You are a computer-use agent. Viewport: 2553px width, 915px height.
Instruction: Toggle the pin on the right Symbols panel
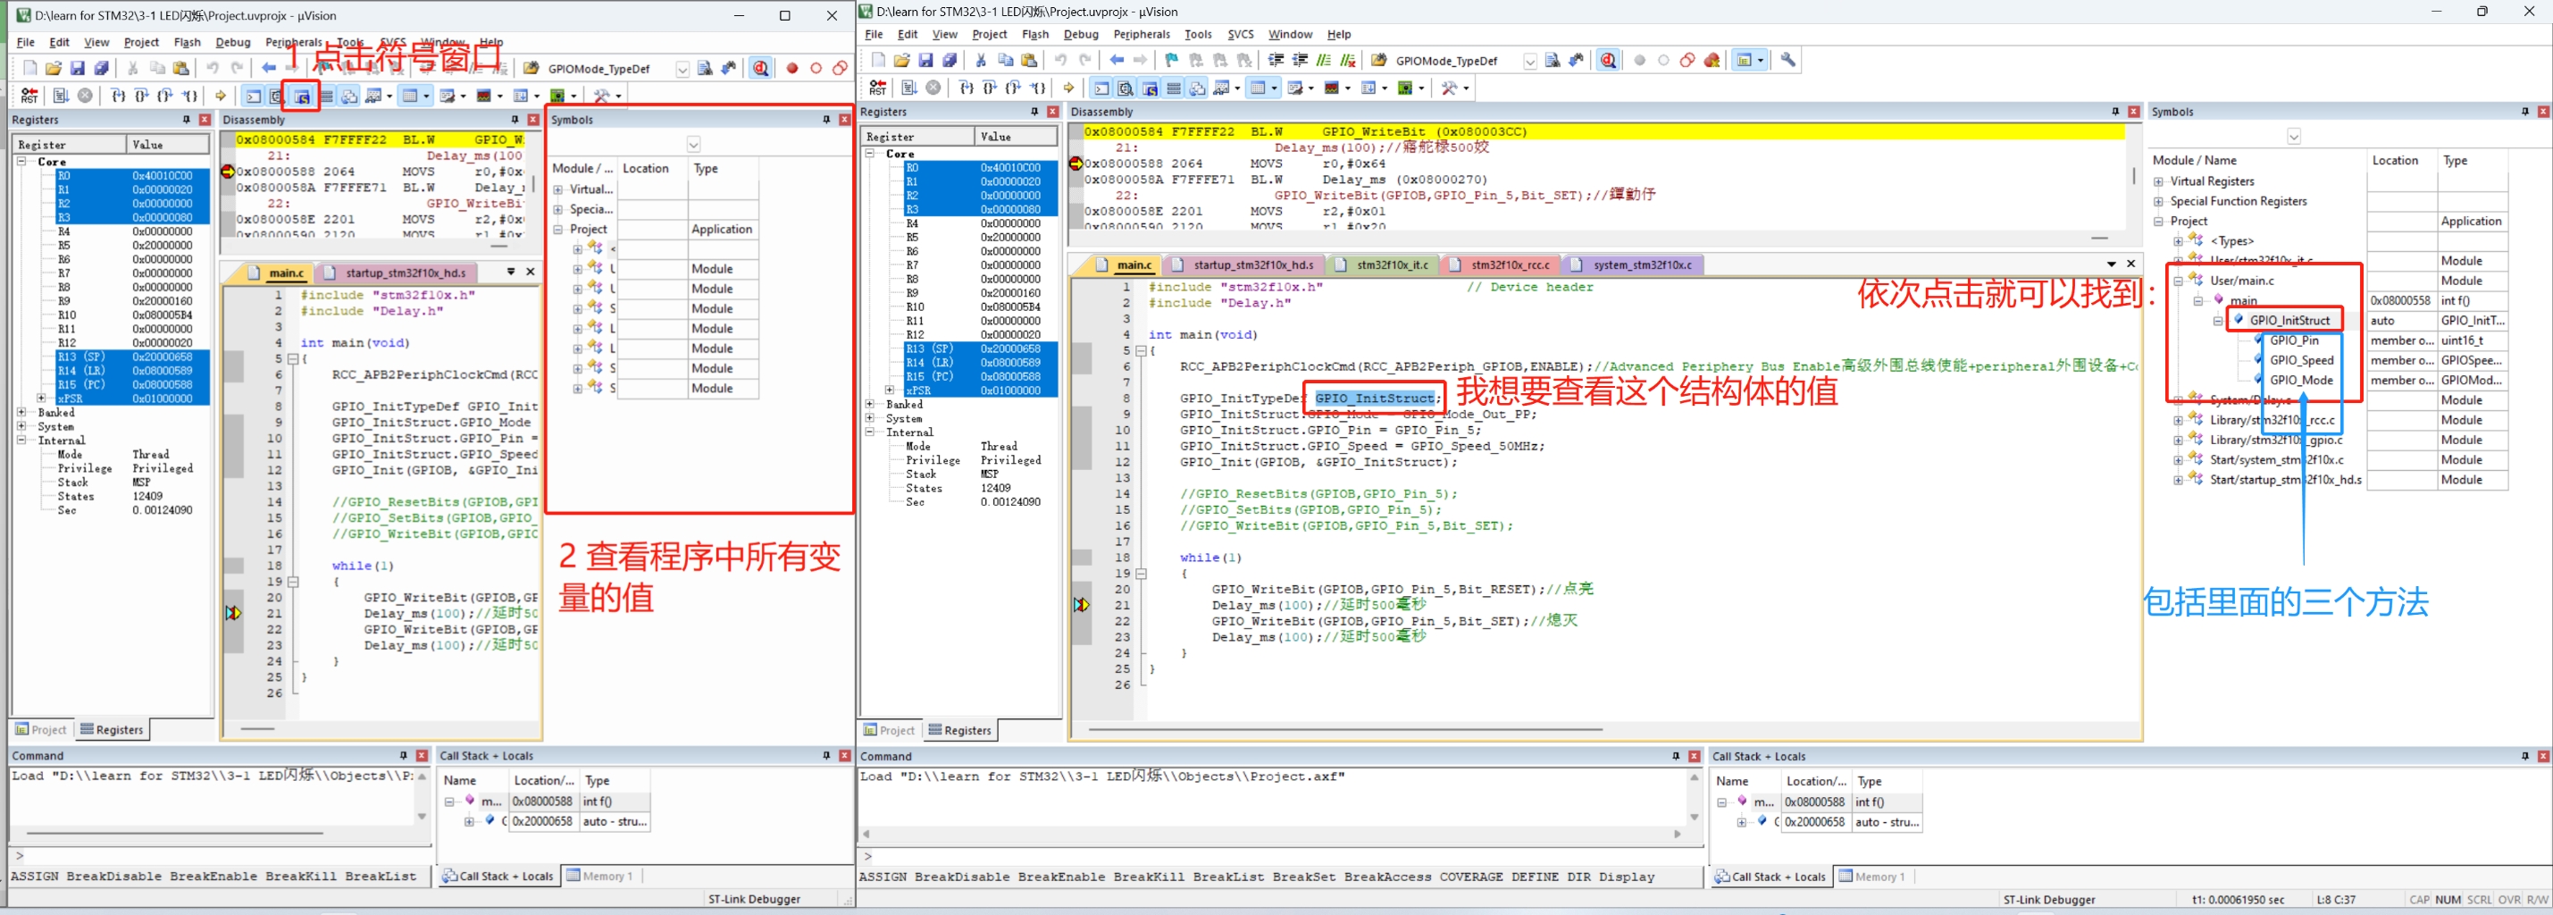pyautogui.click(x=2524, y=112)
